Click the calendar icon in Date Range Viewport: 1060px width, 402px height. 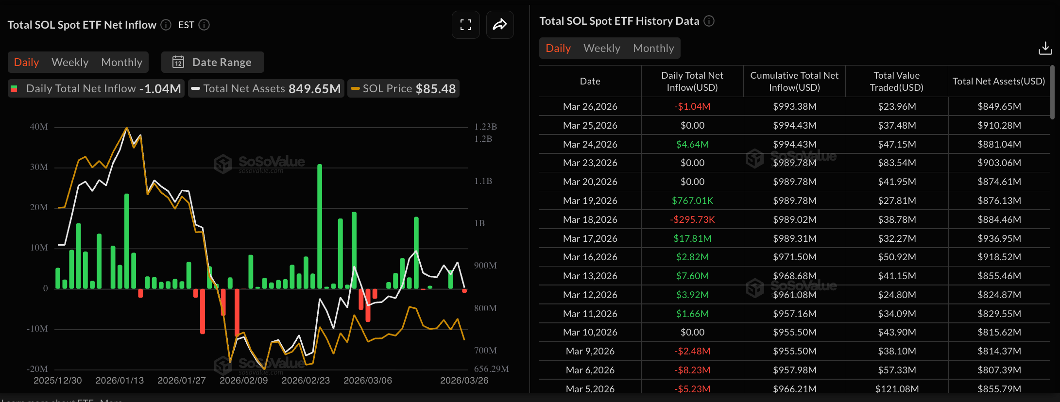coord(178,62)
